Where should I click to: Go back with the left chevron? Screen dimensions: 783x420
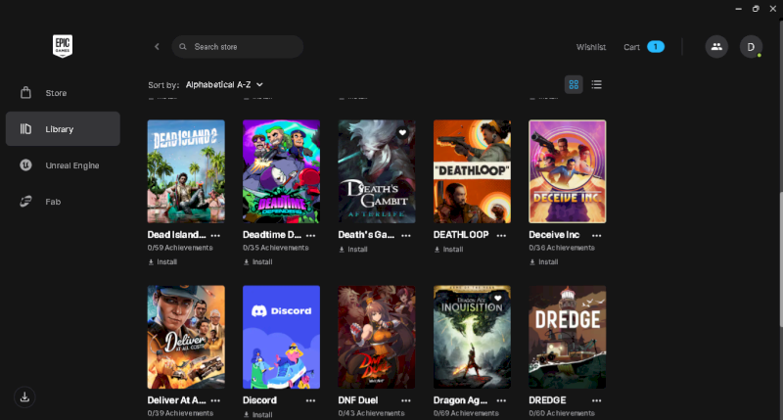pos(157,46)
